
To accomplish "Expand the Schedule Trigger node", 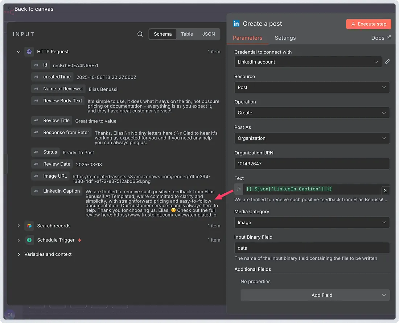I will pos(18,240).
